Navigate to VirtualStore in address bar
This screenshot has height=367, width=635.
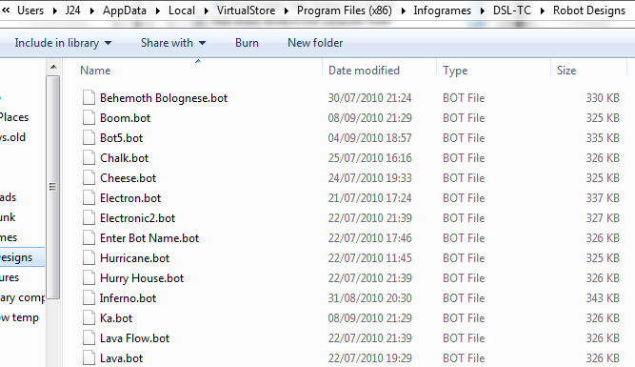(x=246, y=10)
